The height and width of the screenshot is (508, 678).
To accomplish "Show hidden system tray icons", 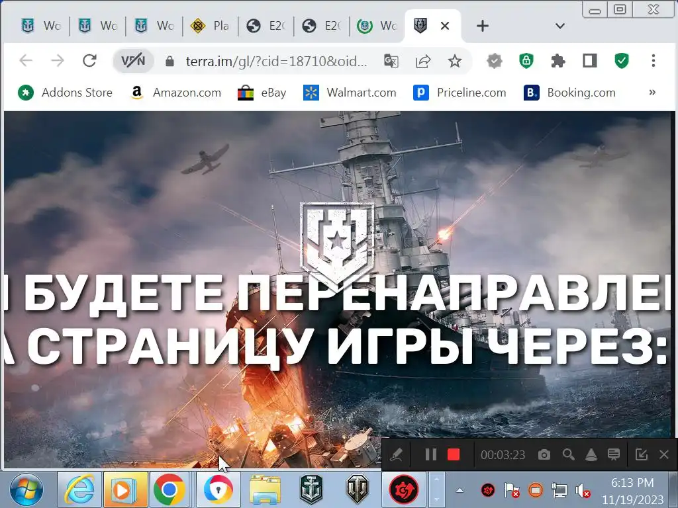I will (x=460, y=490).
